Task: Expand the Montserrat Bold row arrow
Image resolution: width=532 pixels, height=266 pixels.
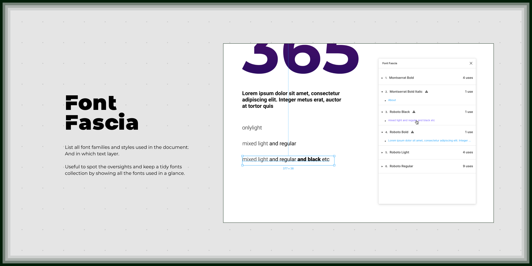Action: 382,78
